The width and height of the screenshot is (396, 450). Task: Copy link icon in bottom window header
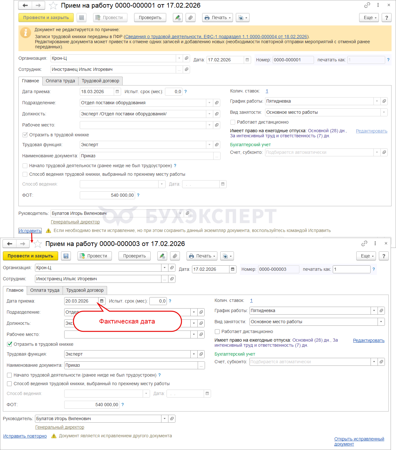[364, 243]
